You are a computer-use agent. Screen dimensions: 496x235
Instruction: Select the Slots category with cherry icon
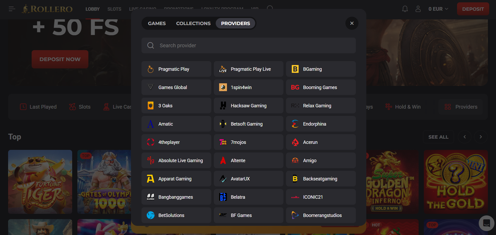pyautogui.click(x=80, y=107)
